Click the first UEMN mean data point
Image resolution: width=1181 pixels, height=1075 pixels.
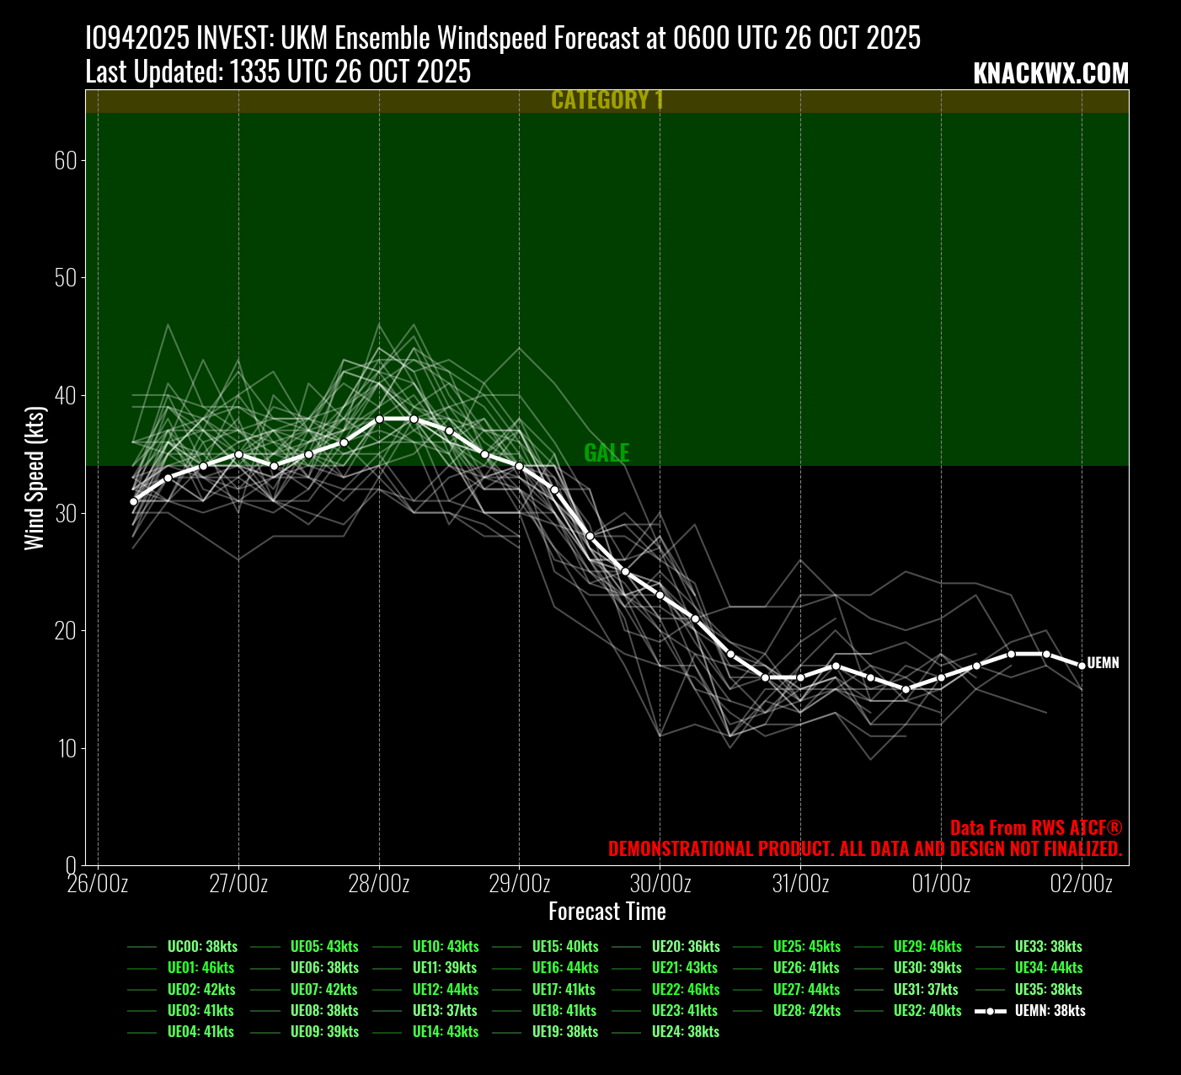click(x=133, y=501)
